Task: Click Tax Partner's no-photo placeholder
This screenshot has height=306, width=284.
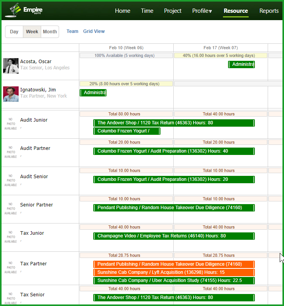Action: (x=10, y=268)
